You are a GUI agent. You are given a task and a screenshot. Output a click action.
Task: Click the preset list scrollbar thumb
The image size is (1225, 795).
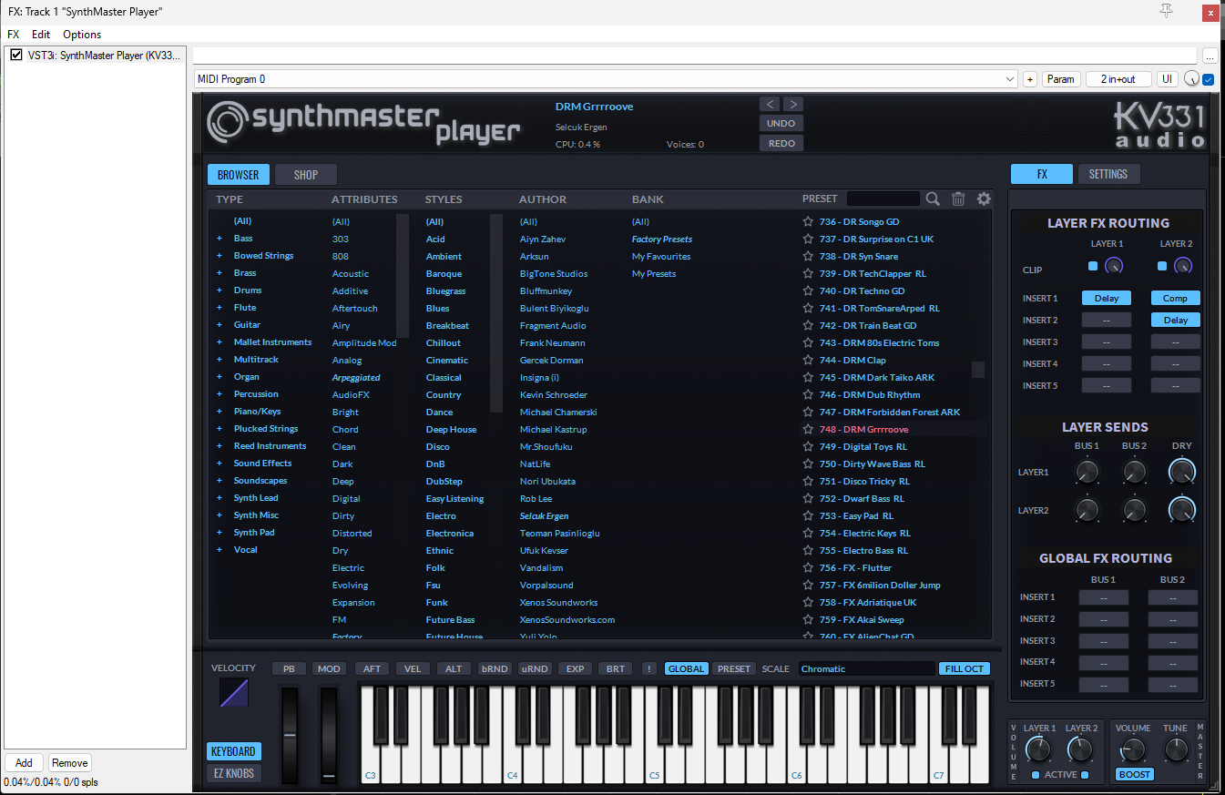point(978,369)
